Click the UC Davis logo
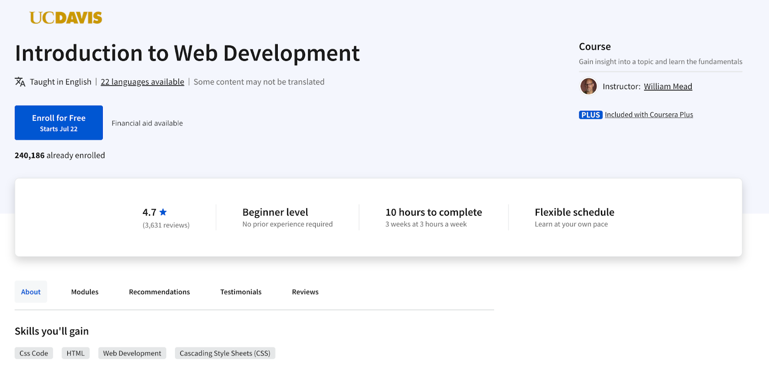 66,18
